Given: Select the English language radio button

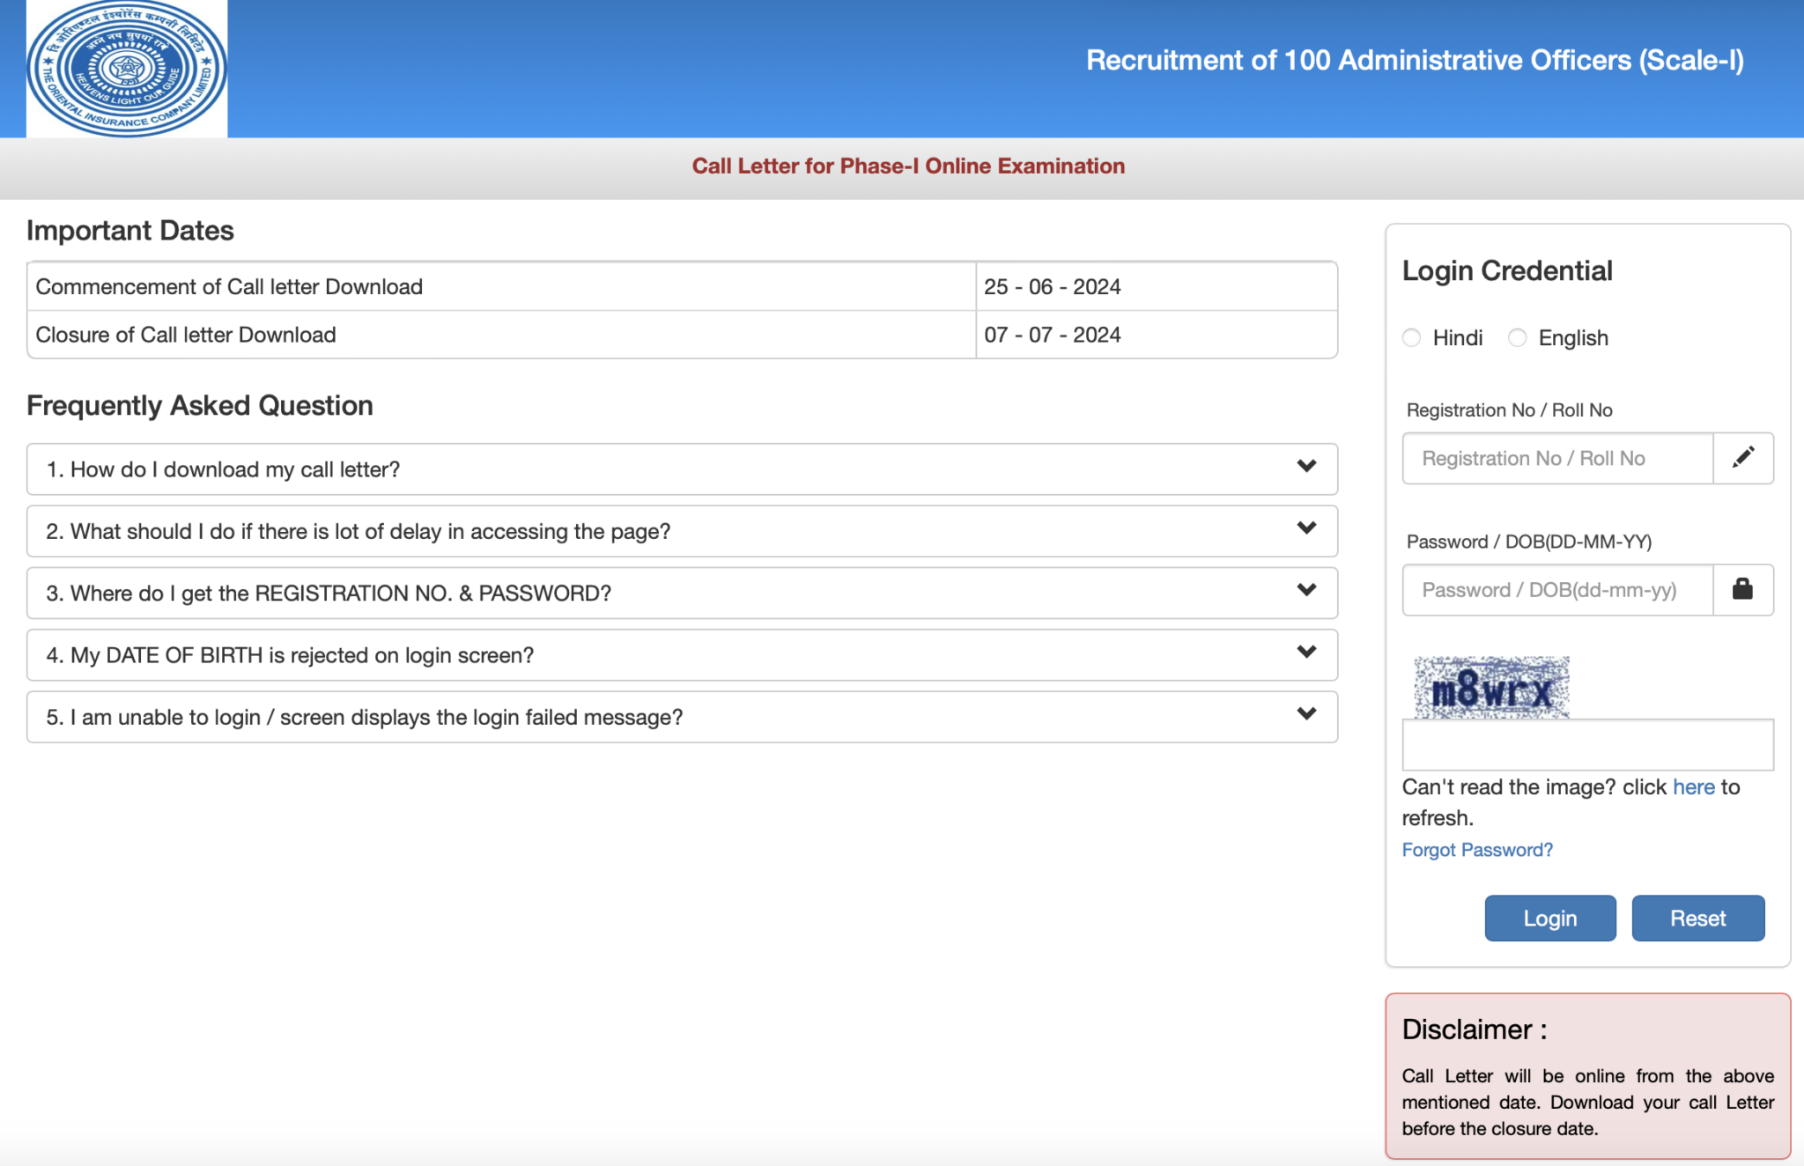Looking at the screenshot, I should point(1517,337).
